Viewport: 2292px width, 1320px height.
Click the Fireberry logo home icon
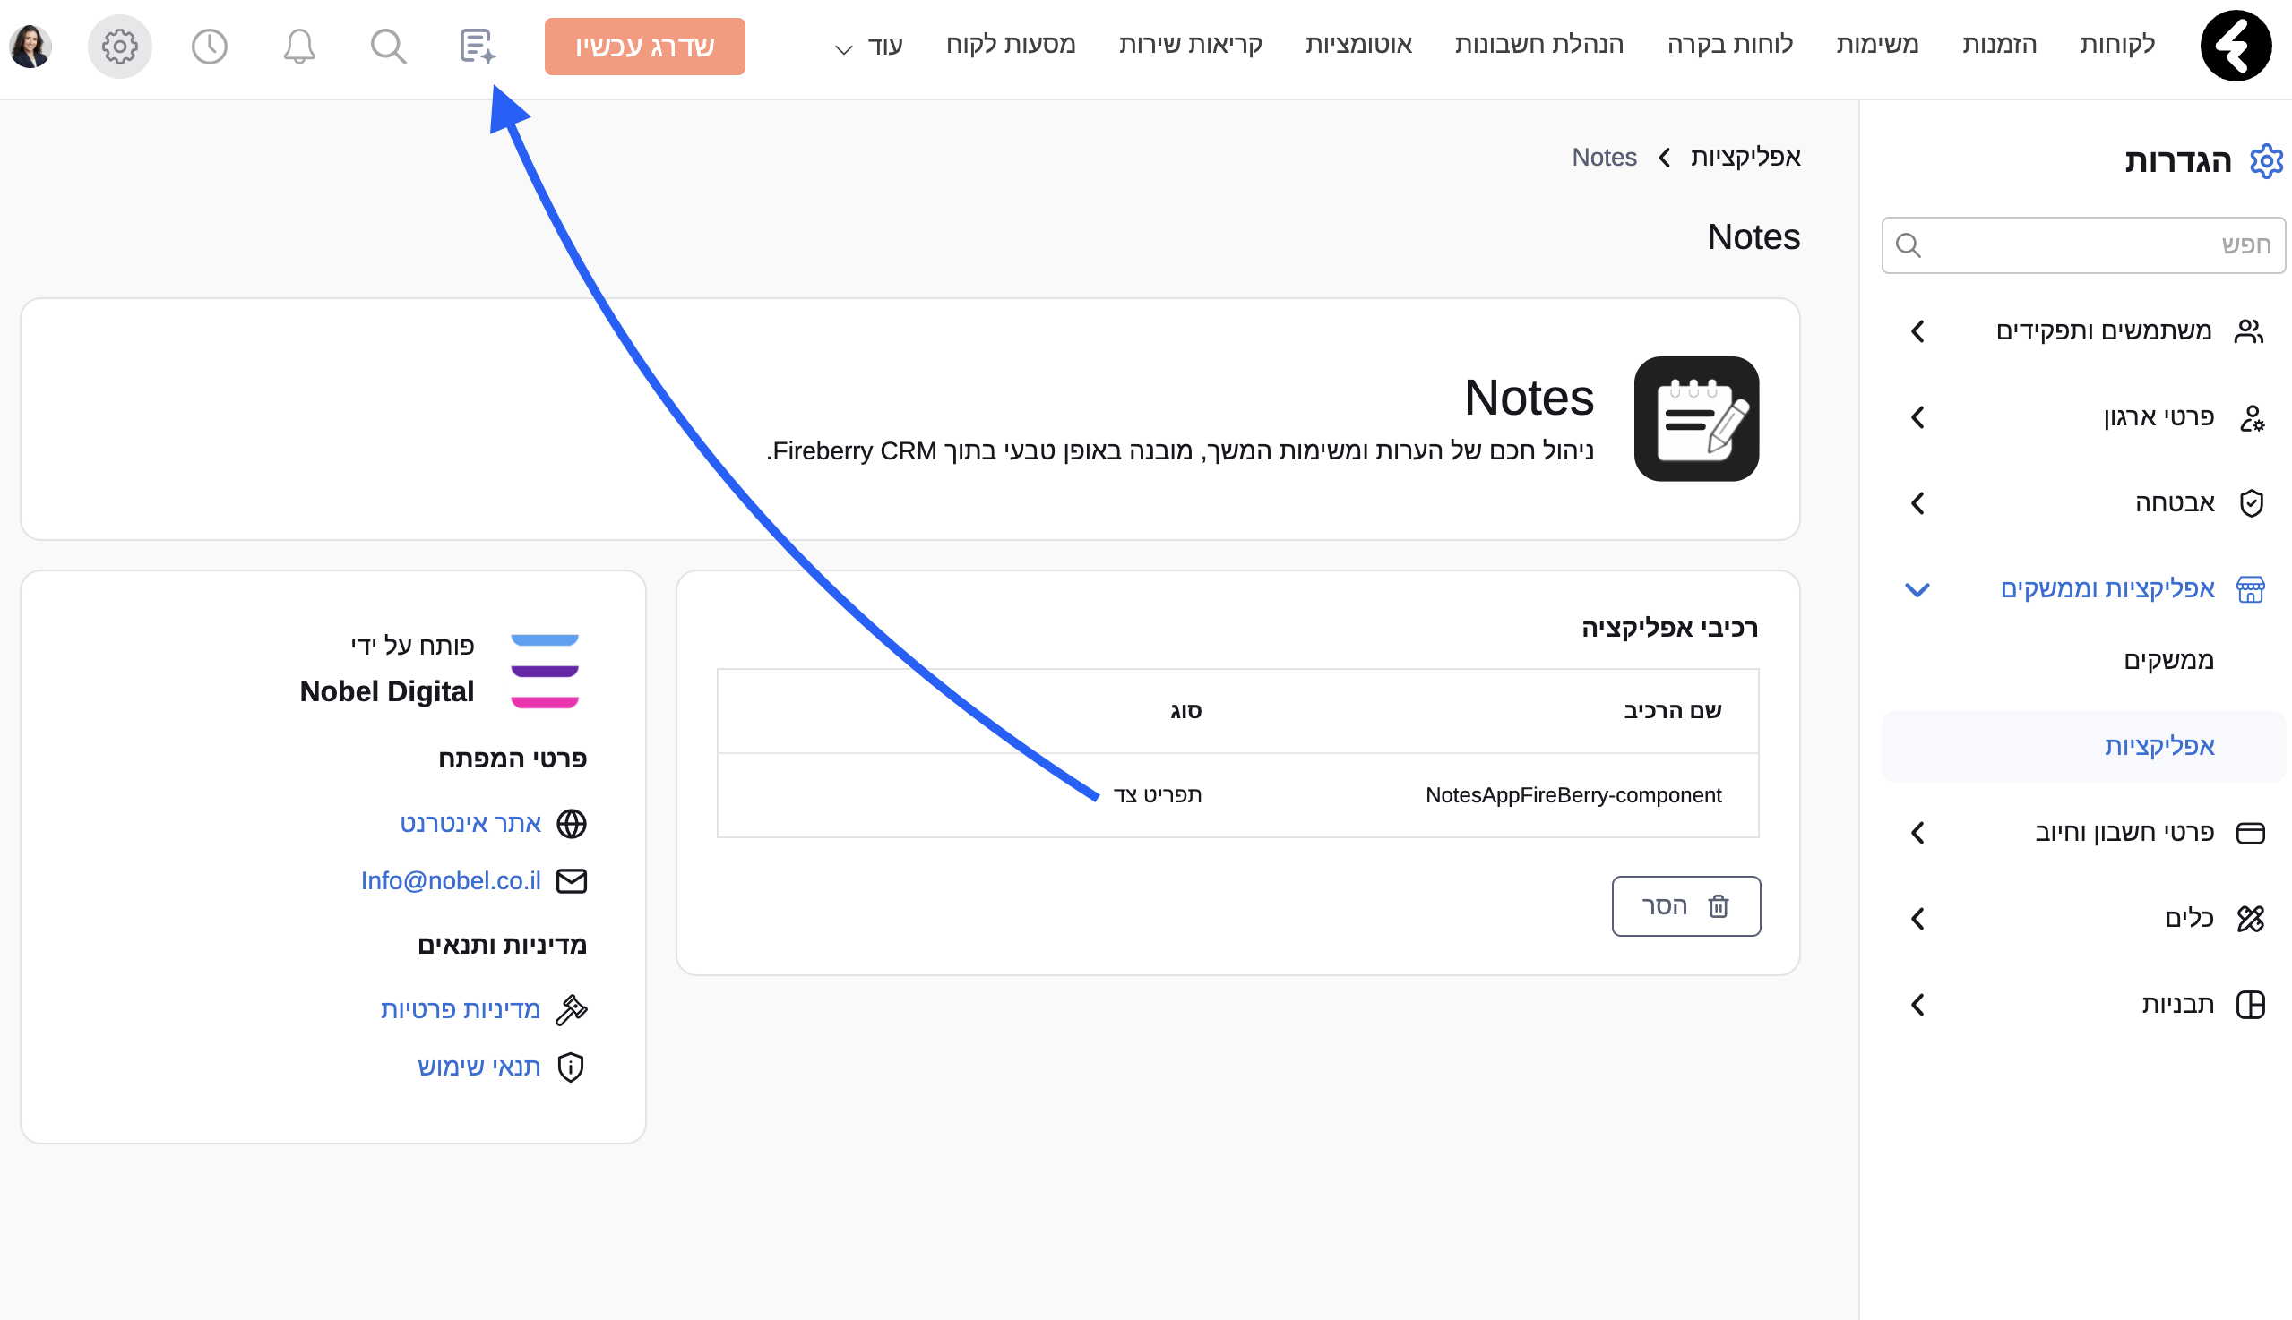point(2236,46)
